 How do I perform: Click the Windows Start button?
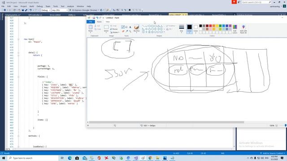pyautogui.click(x=4, y=158)
